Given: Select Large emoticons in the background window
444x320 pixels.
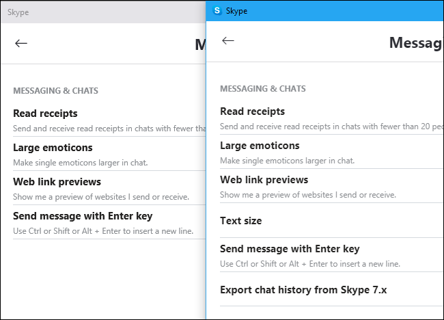Looking at the screenshot, I should point(53,148).
